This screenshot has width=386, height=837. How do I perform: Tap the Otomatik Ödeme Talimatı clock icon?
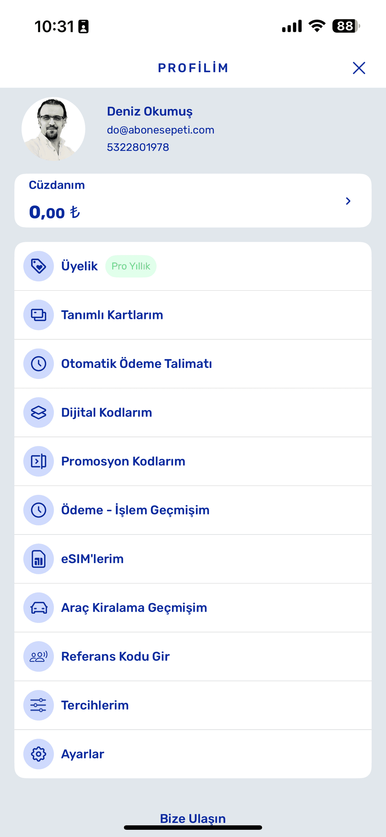pyautogui.click(x=39, y=364)
